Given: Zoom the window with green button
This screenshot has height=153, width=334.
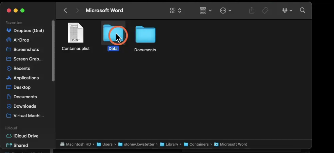Looking at the screenshot, I should 22,10.
